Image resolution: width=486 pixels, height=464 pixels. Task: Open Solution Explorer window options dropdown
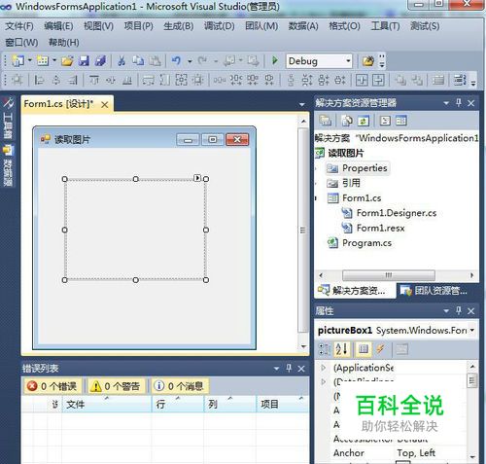446,103
